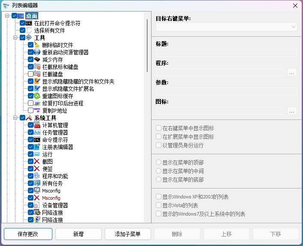Image resolution: width=303 pixels, height=246 pixels.
Task: Click the keyboard icon next to 拦截鼠标和键盘
Action: pyautogui.click(x=37, y=67)
